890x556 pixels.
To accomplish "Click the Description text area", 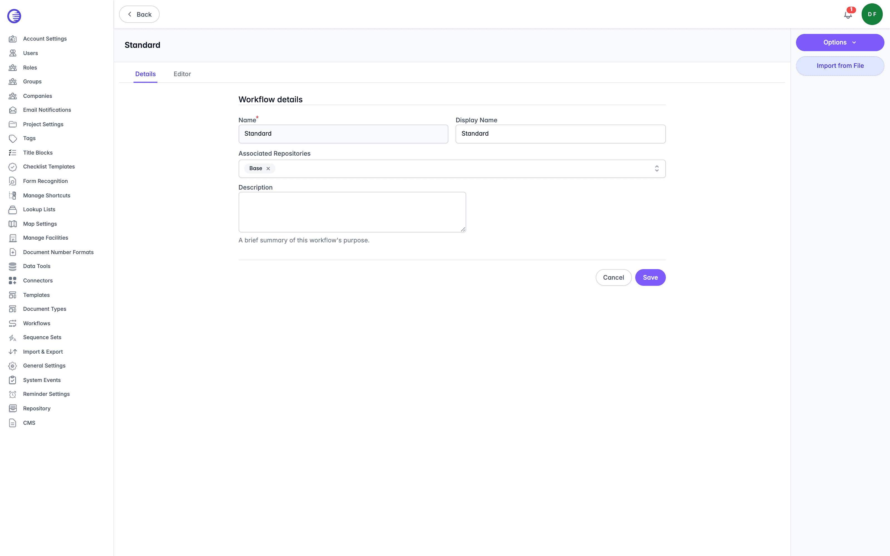I will tap(352, 212).
